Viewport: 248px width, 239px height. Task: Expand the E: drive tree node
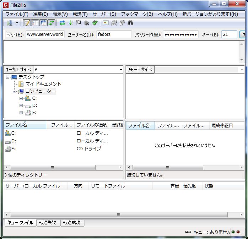(21, 113)
